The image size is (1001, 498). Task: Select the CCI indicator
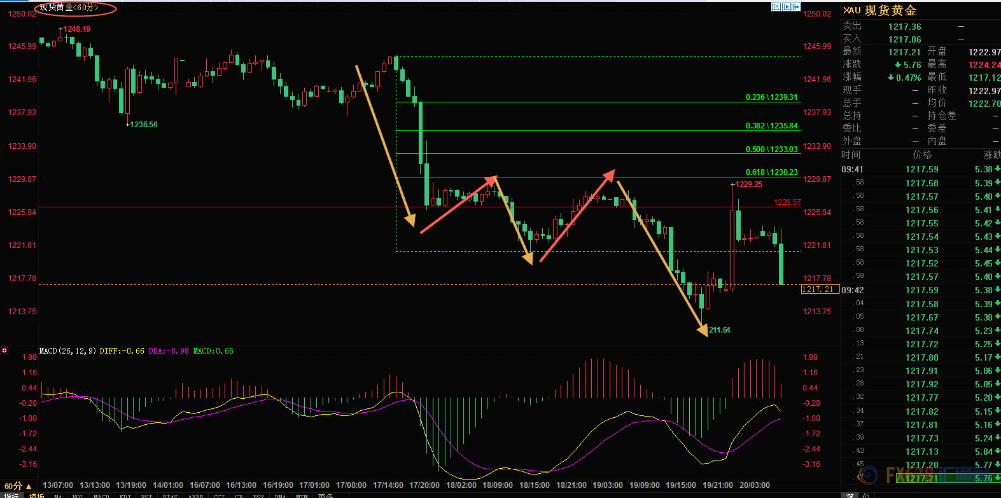(x=219, y=496)
